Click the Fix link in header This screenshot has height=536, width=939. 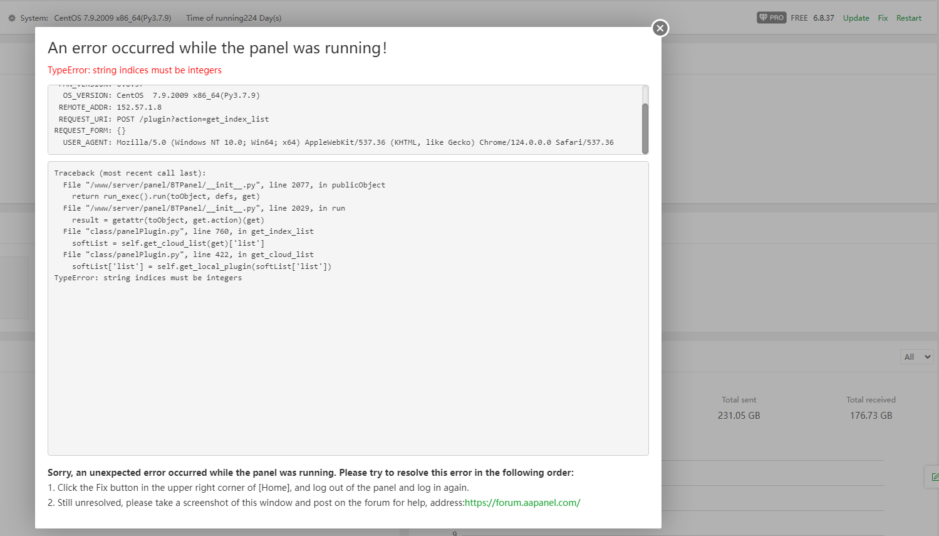tap(883, 18)
